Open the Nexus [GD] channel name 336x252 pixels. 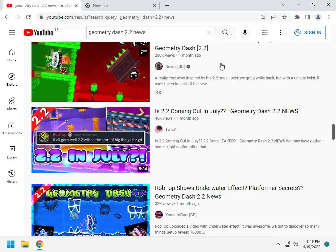click(175, 66)
